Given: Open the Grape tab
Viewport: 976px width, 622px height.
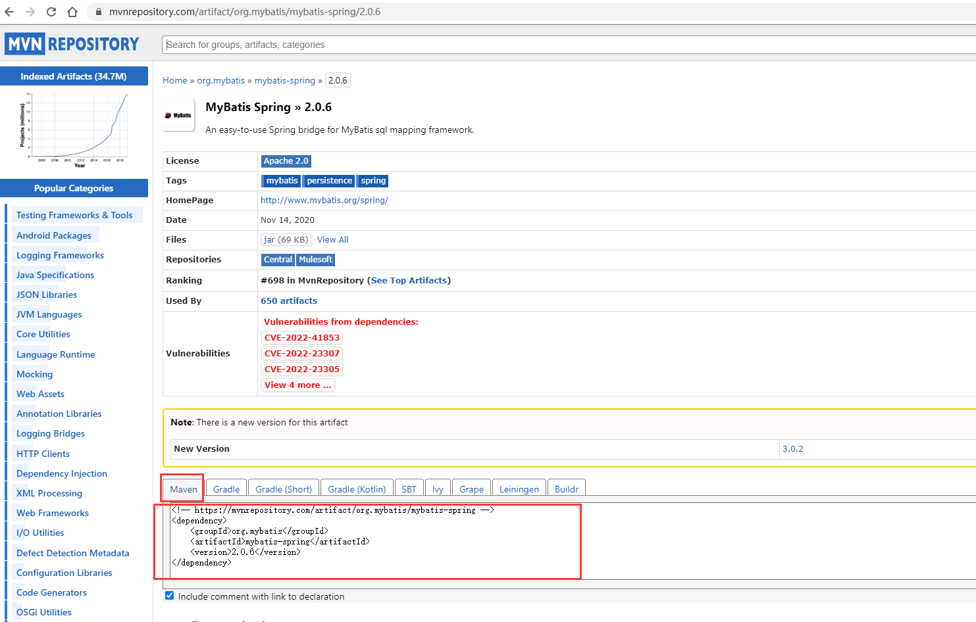Looking at the screenshot, I should pos(471,489).
